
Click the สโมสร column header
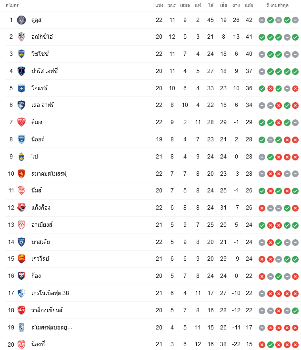pyautogui.click(x=12, y=5)
